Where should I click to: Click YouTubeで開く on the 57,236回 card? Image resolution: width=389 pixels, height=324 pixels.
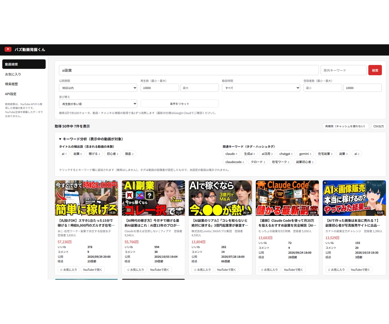[x=92, y=269]
